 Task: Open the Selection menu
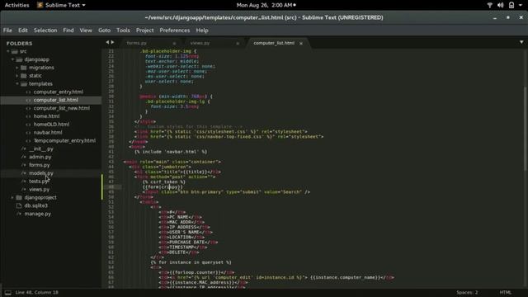point(45,31)
